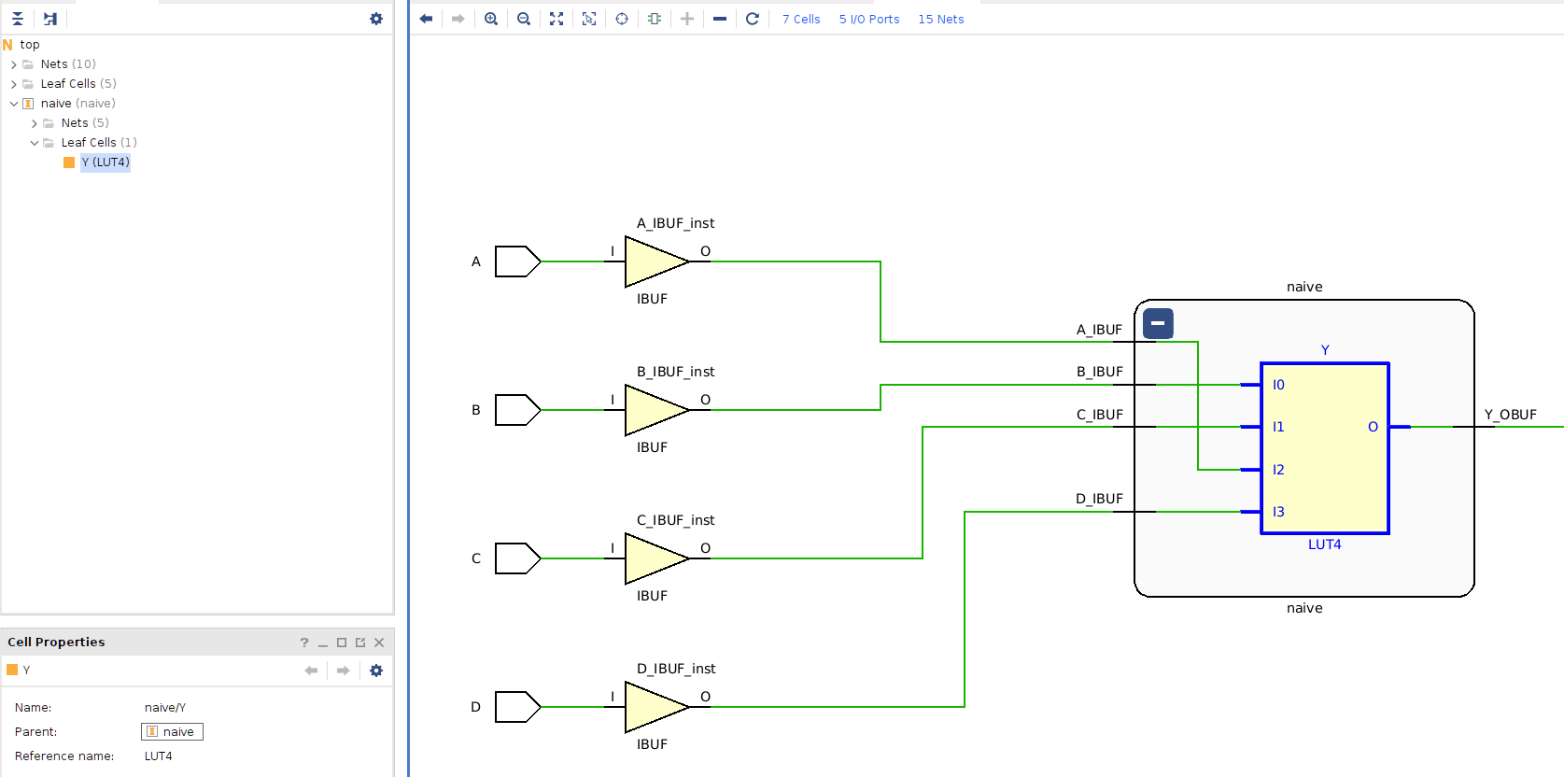Screen dimensions: 1564x777
Task: Expand Nets (5) under naive
Action: pos(35,123)
